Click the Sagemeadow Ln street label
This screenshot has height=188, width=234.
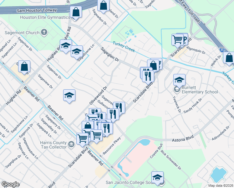(30, 148)
